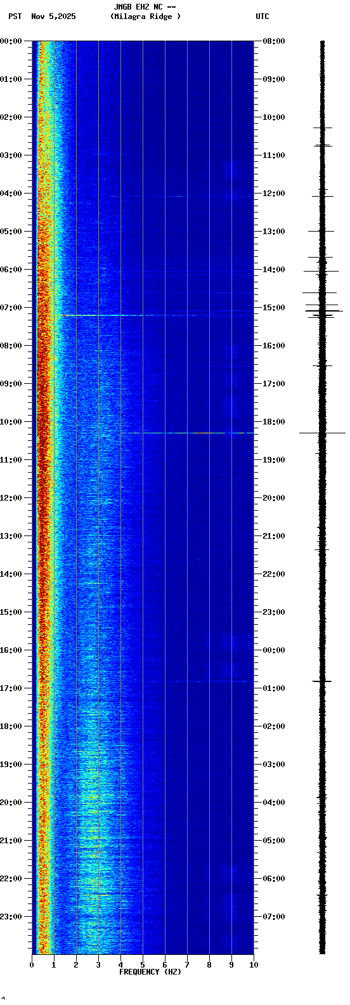350x1005 pixels.
Task: Click the 'FREQUENCY (HZ)' axis label
Action: pos(150,972)
